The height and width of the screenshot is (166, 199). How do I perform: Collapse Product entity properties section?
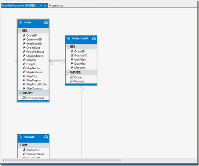coord(20,145)
